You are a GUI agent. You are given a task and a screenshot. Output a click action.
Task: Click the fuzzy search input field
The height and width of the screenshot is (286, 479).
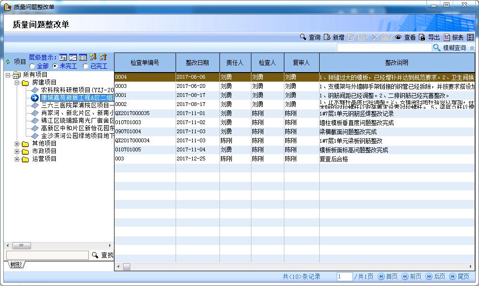[384, 48]
